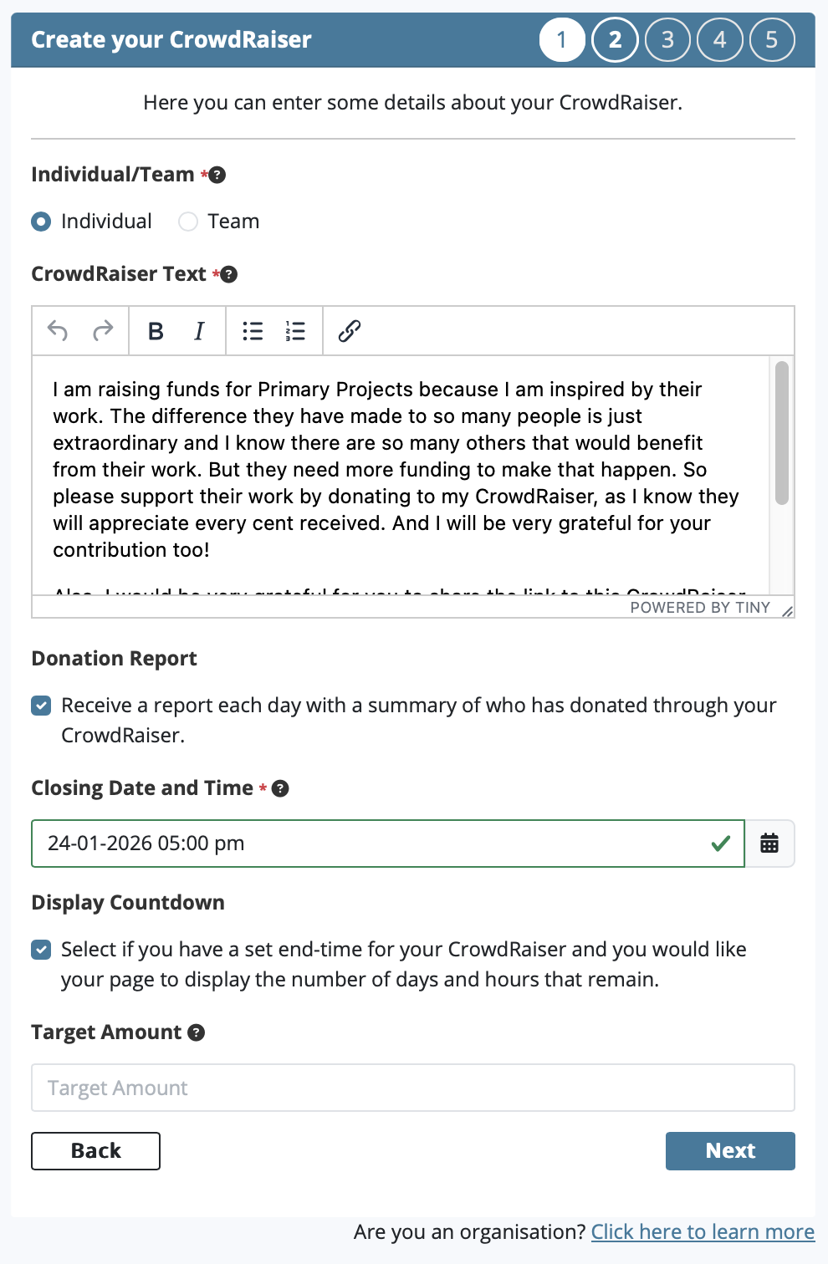
Task: Uncheck the Display Countdown option
Action: click(40, 950)
